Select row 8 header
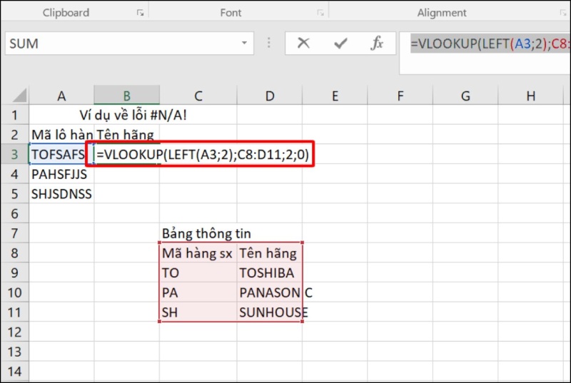The image size is (571, 383). tap(14, 252)
